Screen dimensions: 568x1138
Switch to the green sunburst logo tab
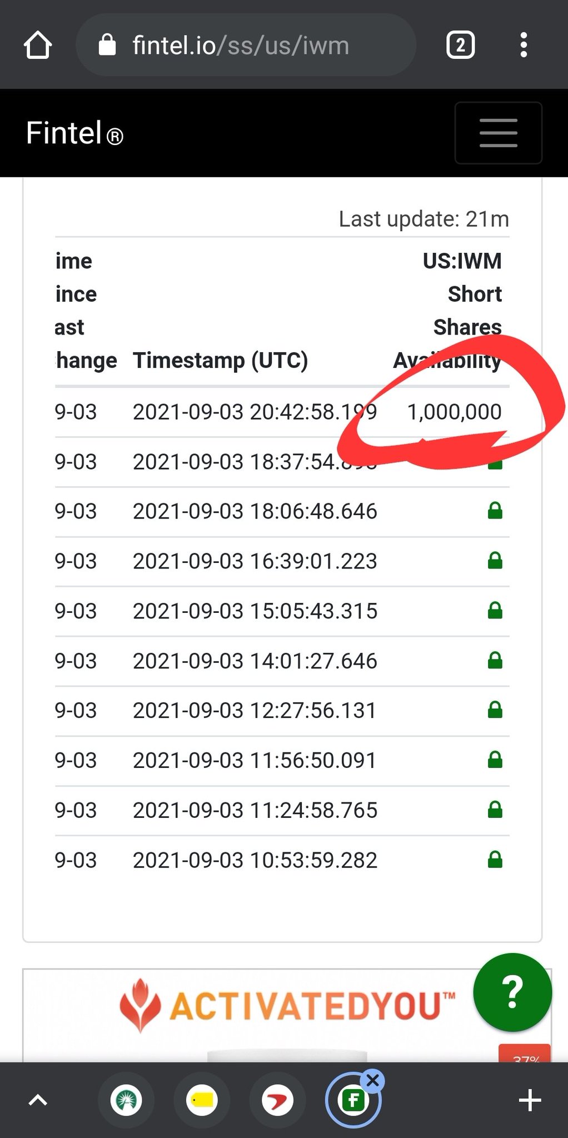click(126, 1100)
